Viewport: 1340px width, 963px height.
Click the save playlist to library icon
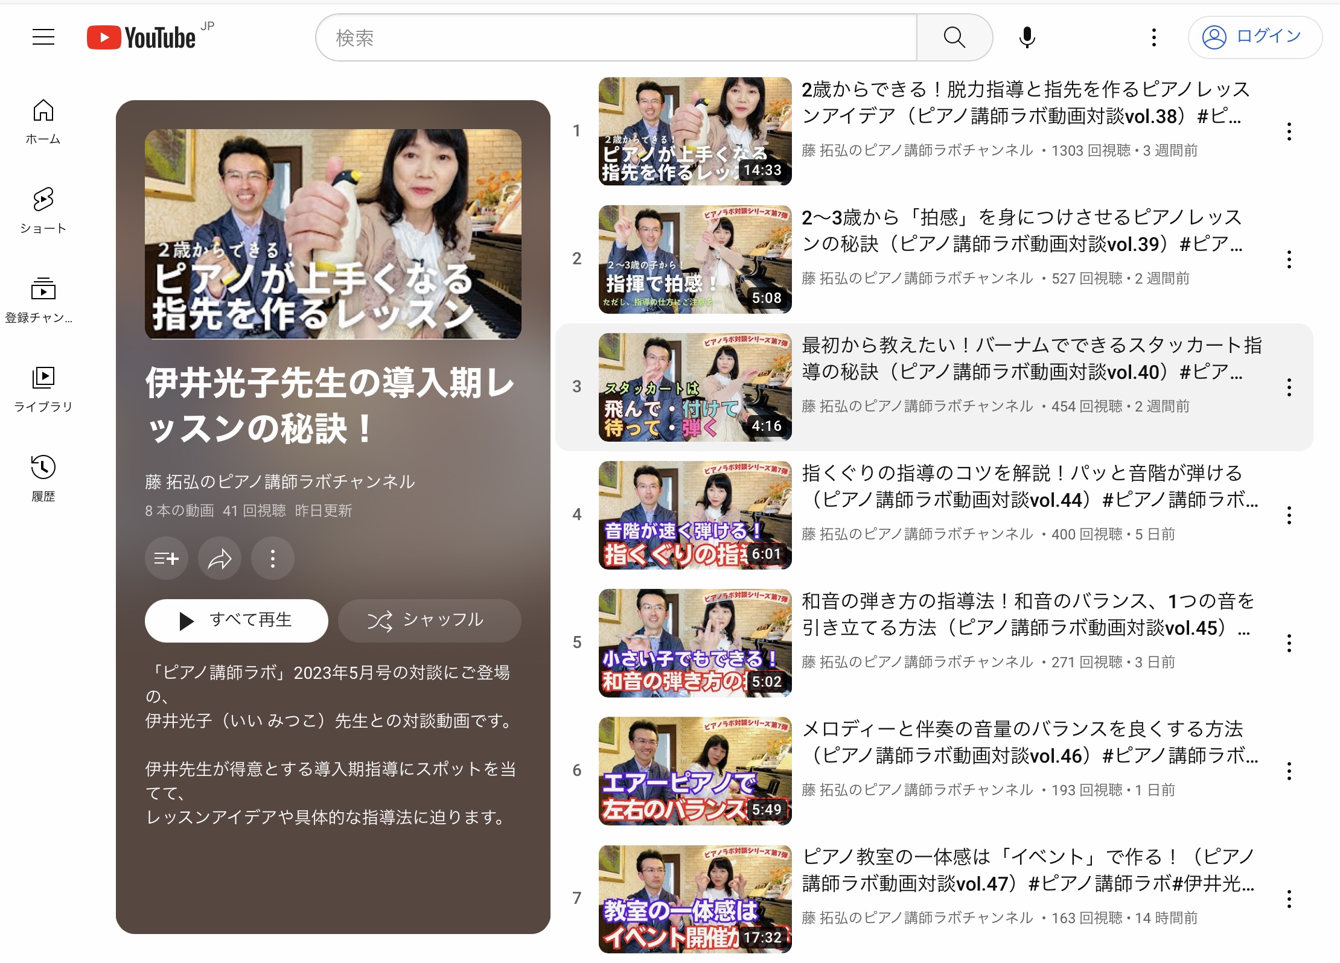[166, 559]
